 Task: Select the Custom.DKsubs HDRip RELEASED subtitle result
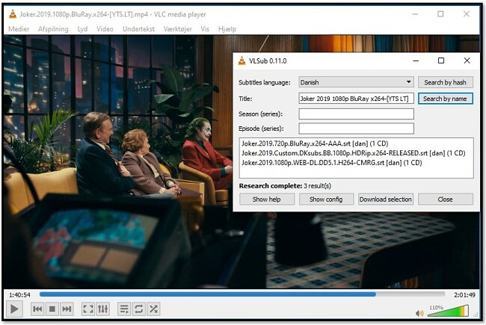point(354,153)
